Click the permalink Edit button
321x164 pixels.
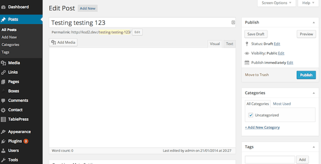click(x=137, y=32)
